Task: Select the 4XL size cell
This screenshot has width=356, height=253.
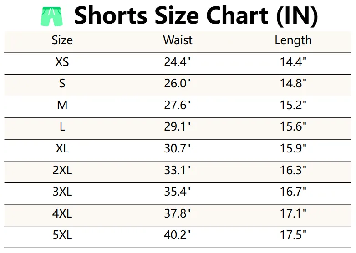Action: coord(62,214)
